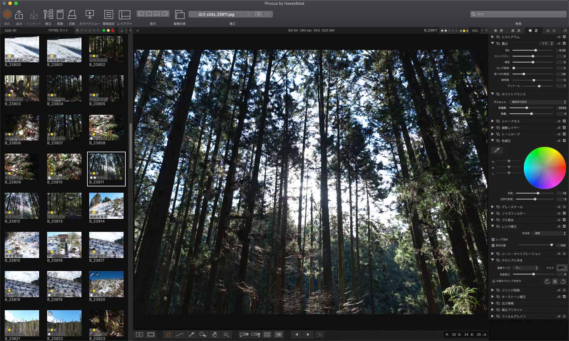Image resolution: width=569 pixels, height=341 pixels.
Task: Expand the ヒストグラム section
Action: [x=492, y=37]
